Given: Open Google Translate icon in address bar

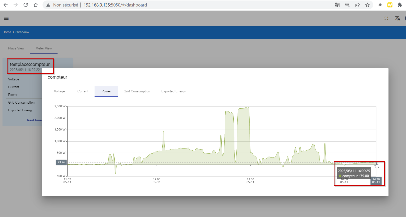Looking at the screenshot, I should 337,5.
